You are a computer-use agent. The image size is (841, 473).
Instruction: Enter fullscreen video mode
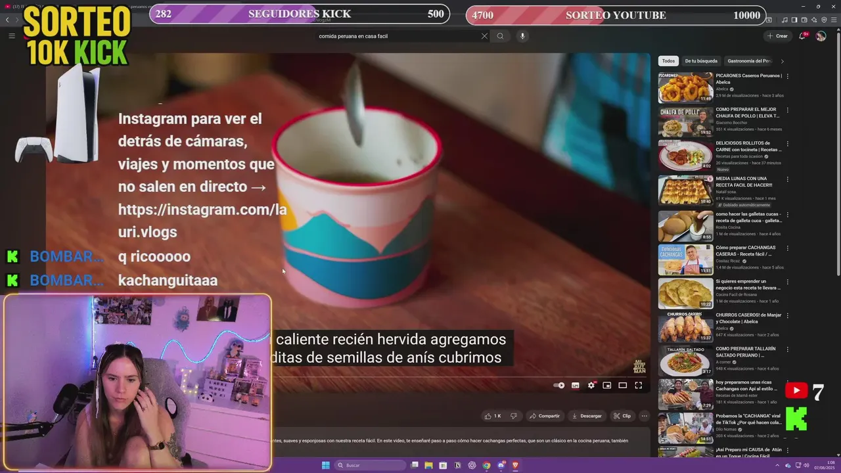[x=638, y=386]
